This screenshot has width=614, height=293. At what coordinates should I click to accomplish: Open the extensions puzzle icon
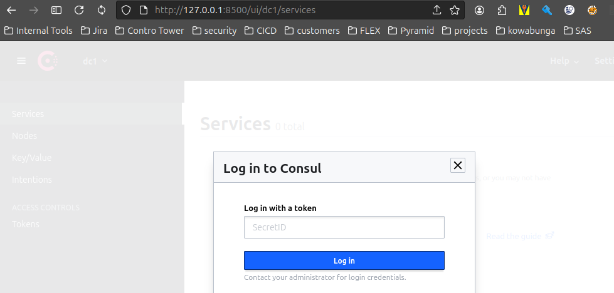pyautogui.click(x=502, y=10)
